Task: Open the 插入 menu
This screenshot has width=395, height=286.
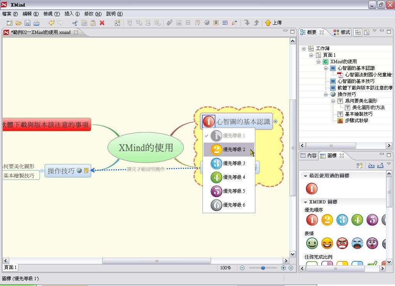Action: coord(72,13)
